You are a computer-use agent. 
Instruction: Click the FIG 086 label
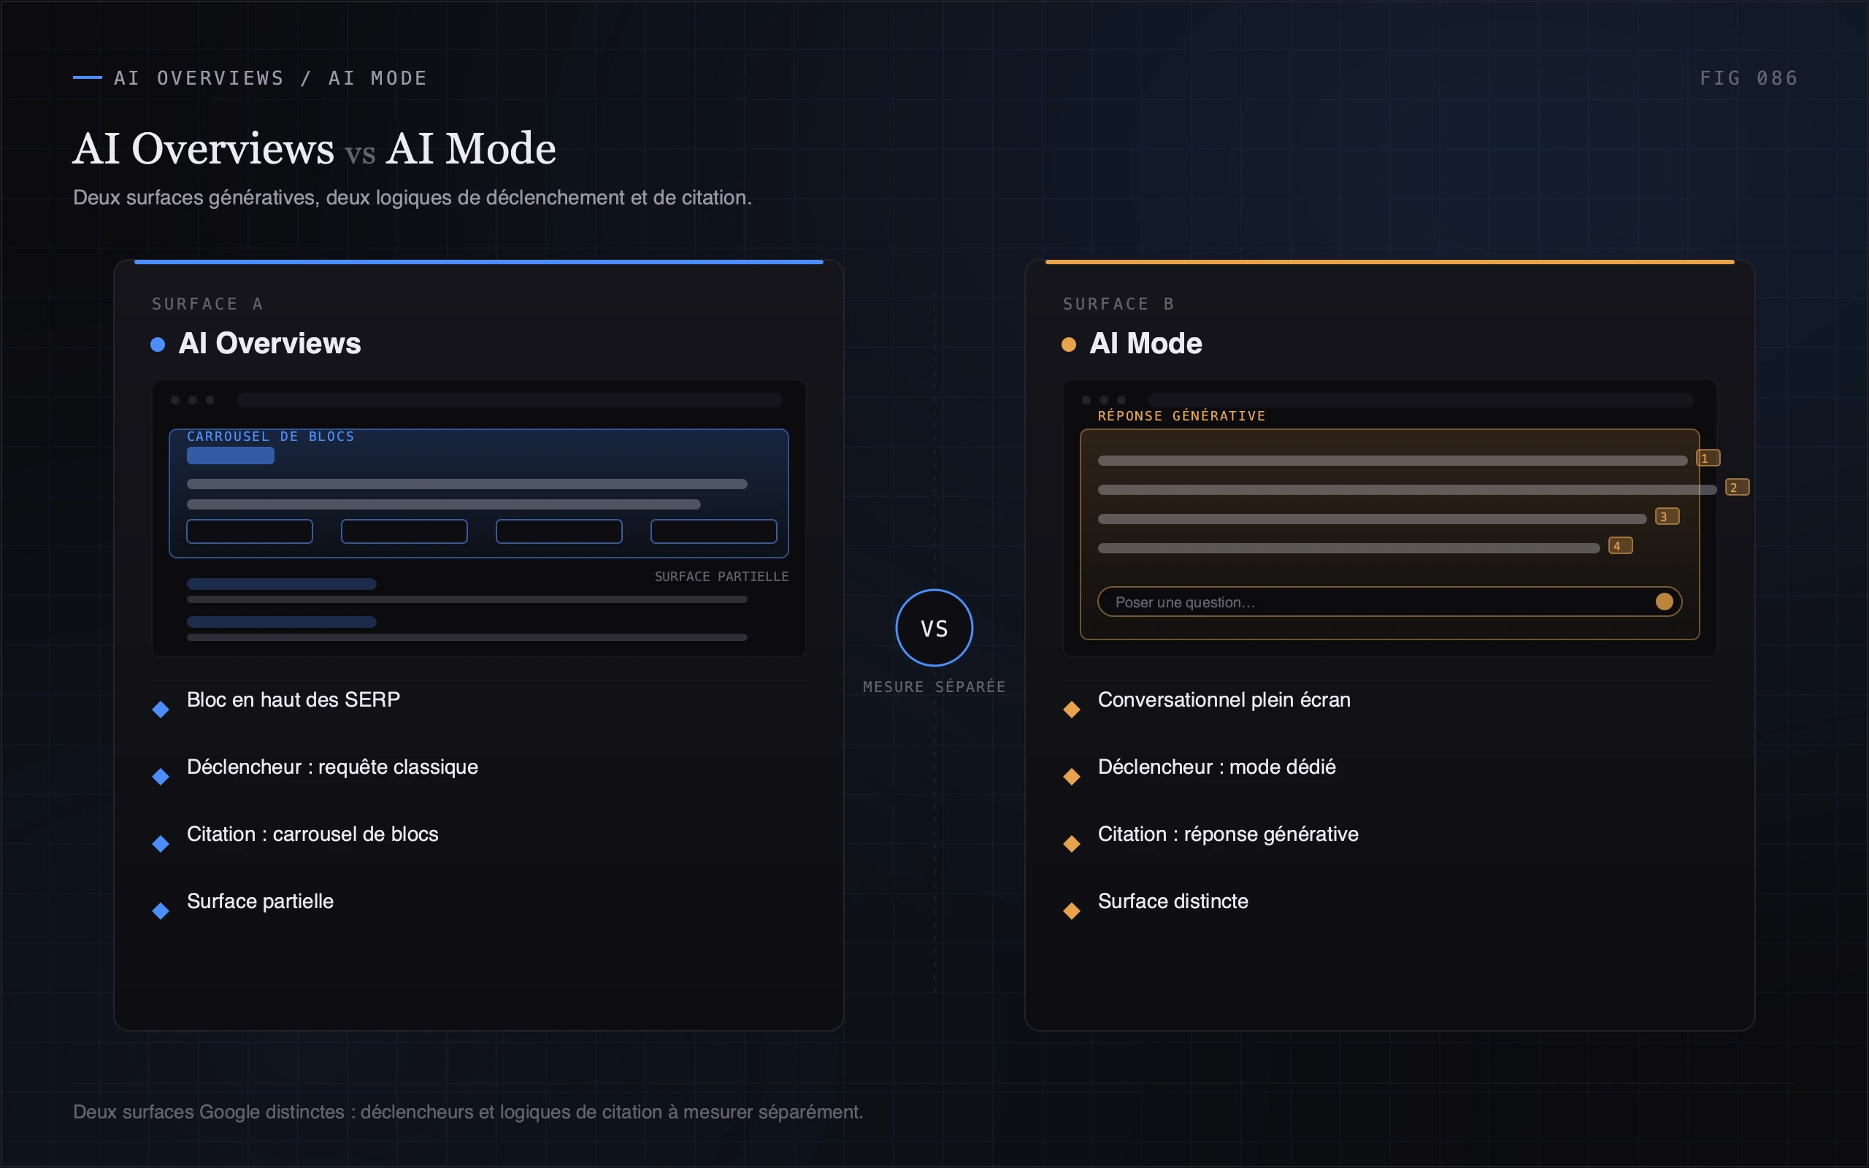(1749, 78)
